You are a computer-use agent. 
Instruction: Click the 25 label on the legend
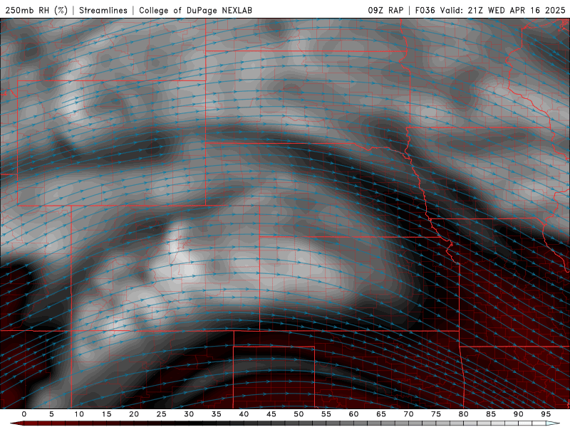162,414
